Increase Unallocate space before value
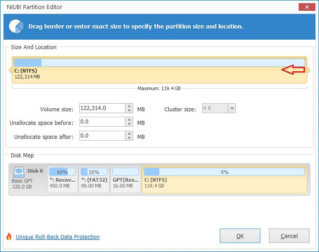 [x=129, y=119]
